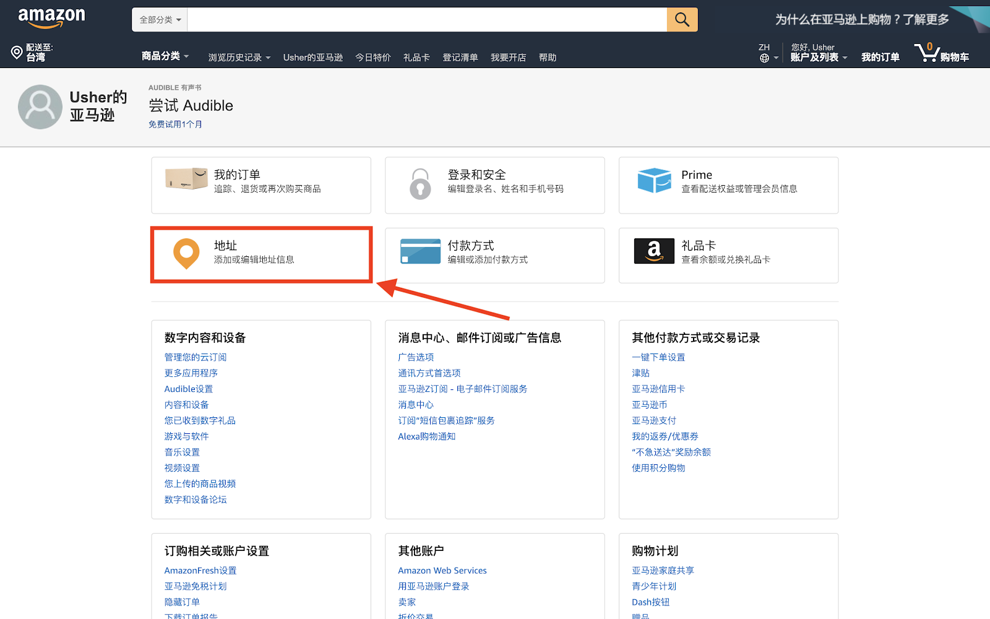Open 今日特价 nav item
Image resolution: width=990 pixels, height=619 pixels.
click(x=373, y=58)
